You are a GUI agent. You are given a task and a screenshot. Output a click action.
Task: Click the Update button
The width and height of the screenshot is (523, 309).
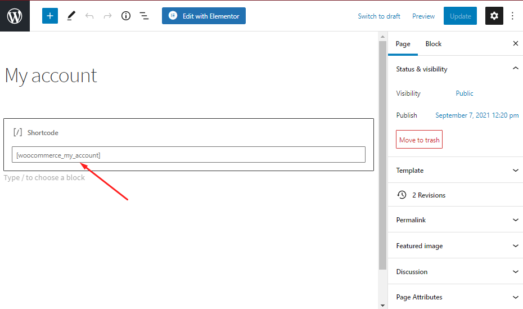tap(460, 16)
